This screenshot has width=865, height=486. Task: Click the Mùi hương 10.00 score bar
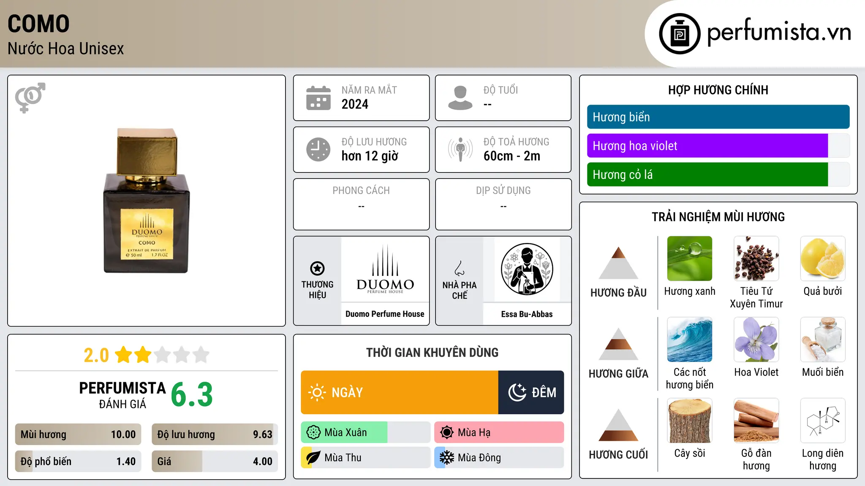point(78,435)
